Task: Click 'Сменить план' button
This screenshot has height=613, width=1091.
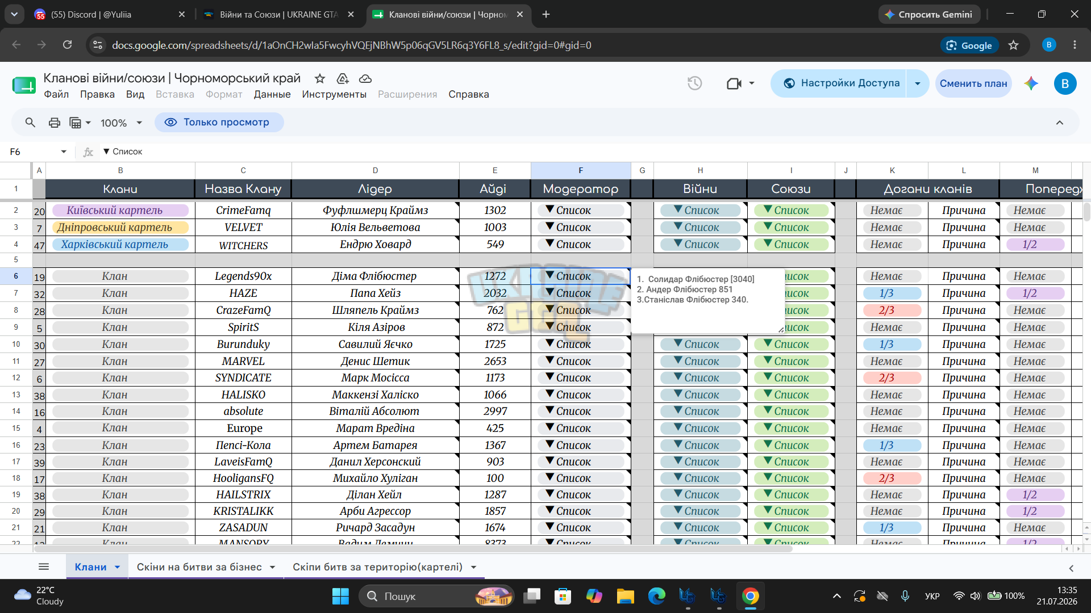Action: [x=973, y=83]
